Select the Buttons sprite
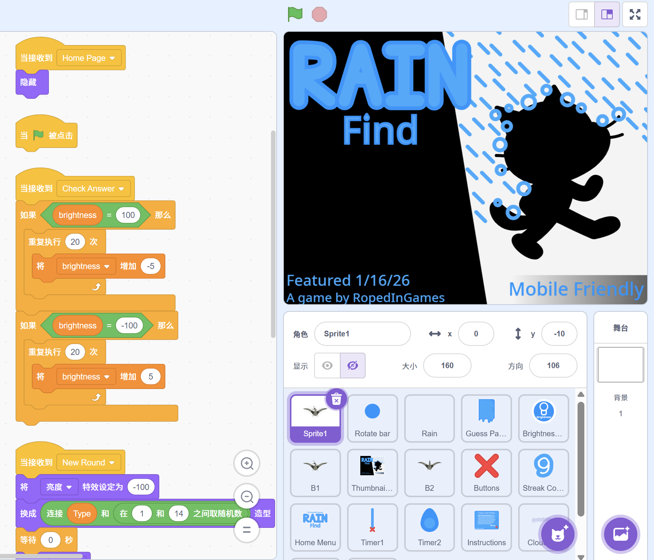The image size is (654, 560). pos(486,473)
